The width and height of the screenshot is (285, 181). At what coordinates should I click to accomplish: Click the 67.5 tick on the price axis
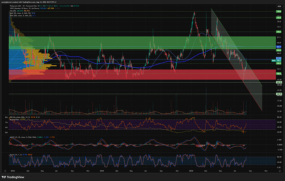pyautogui.click(x=279, y=37)
